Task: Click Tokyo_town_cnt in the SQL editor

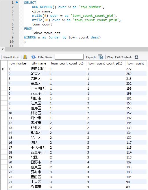Action: (46, 33)
